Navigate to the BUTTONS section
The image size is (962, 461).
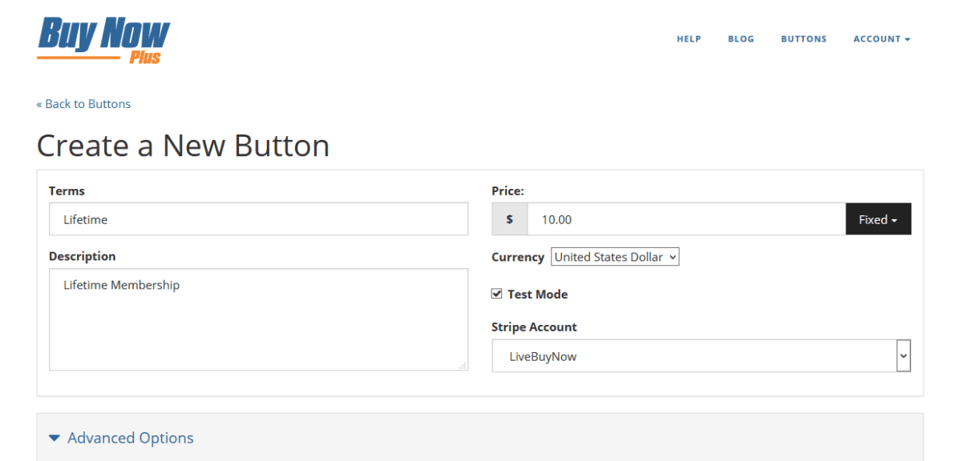pos(803,38)
